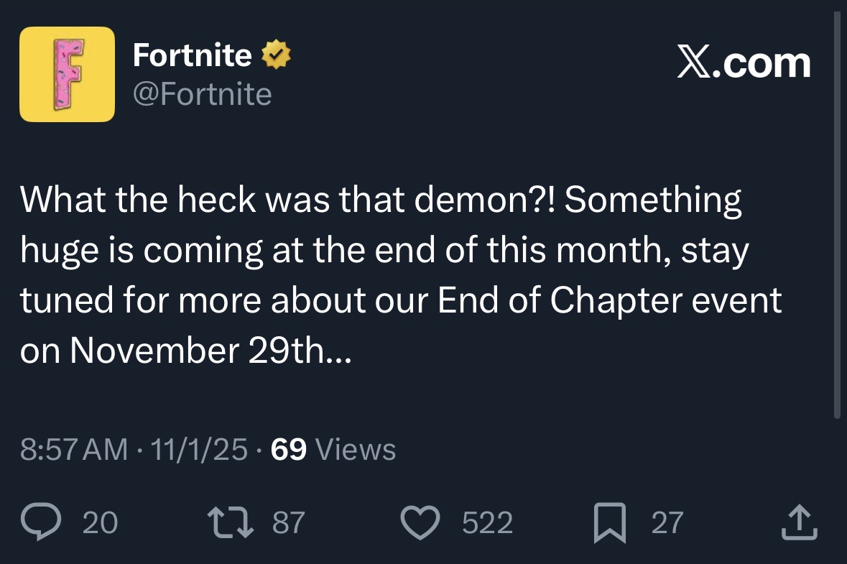Click the like count 522
Image resolution: width=847 pixels, height=564 pixels.
point(487,522)
